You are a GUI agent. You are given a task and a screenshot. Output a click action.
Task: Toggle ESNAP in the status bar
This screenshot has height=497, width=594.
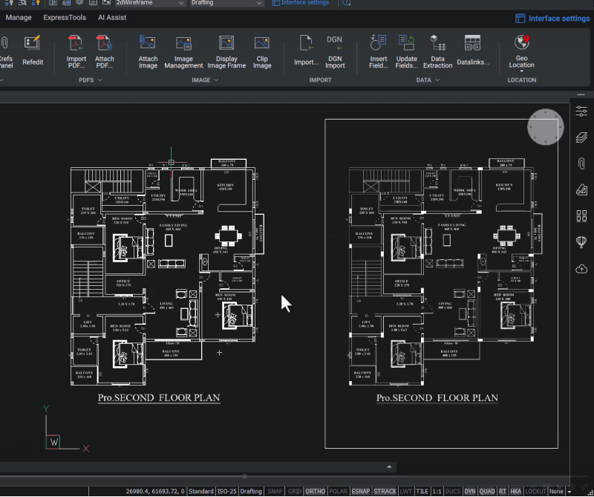click(x=360, y=491)
